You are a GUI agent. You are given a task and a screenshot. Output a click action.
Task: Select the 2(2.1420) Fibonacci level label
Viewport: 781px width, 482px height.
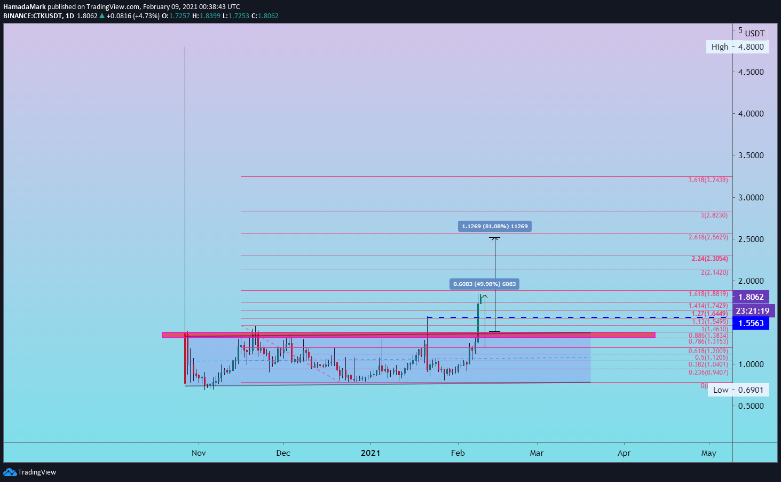click(x=714, y=273)
